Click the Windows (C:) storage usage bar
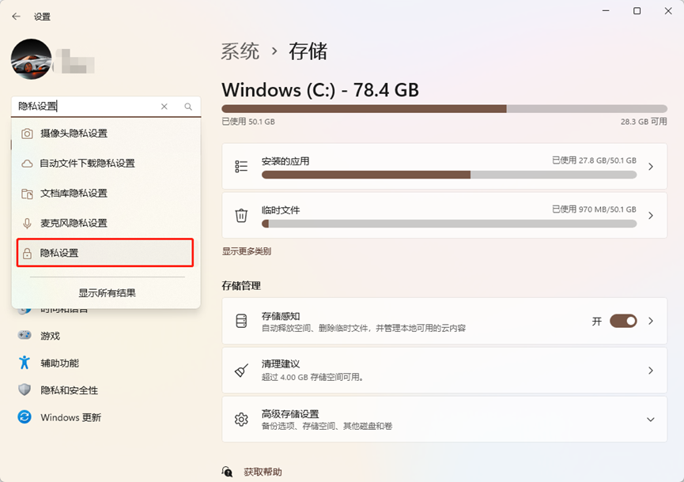684x482 pixels. click(x=444, y=108)
